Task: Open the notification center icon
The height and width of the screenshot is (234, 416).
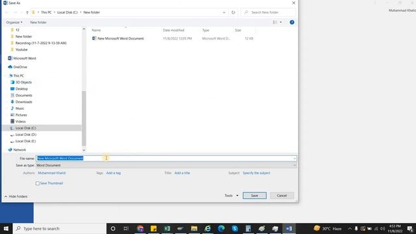Action: coord(410,229)
